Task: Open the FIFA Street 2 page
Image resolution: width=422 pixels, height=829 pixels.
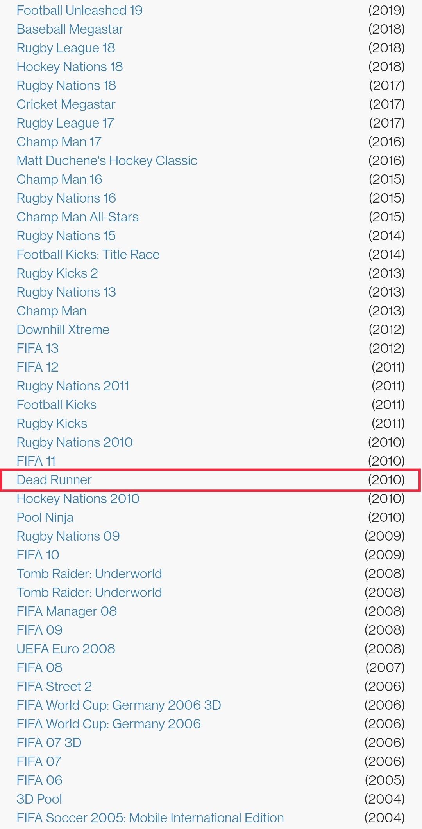Action: [54, 687]
